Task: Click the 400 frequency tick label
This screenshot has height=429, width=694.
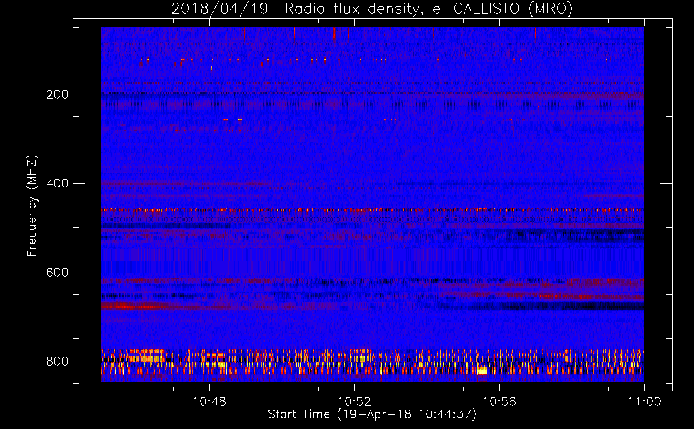Action: coord(57,184)
